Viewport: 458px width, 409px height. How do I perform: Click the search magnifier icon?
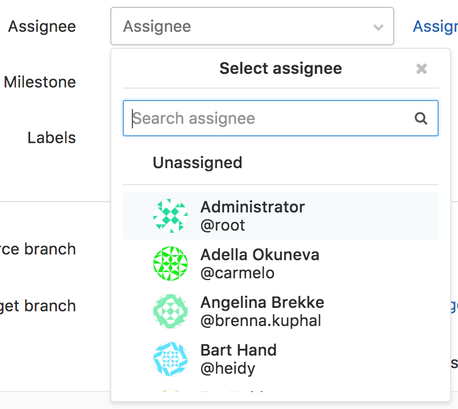tap(421, 118)
